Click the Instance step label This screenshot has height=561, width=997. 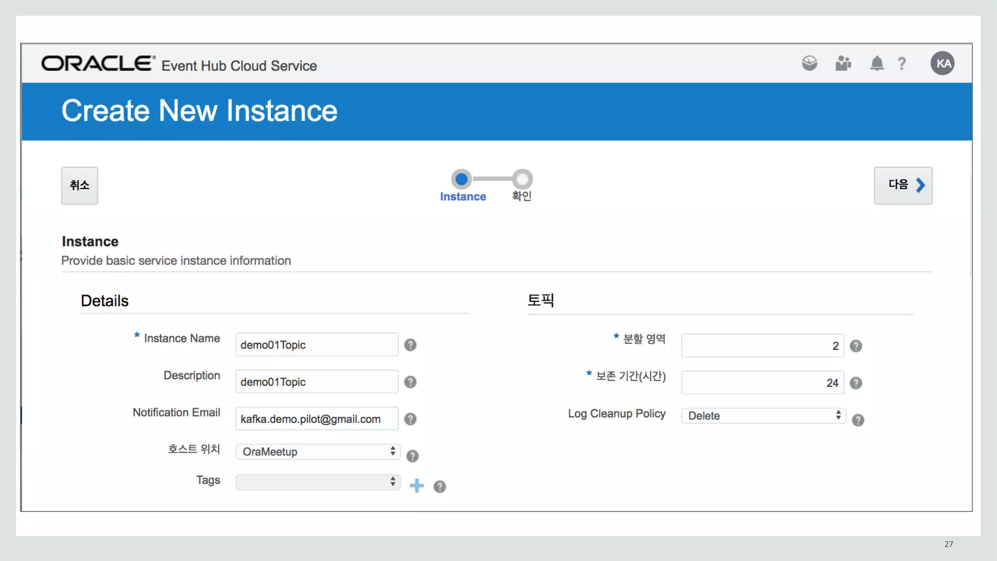[x=463, y=197]
